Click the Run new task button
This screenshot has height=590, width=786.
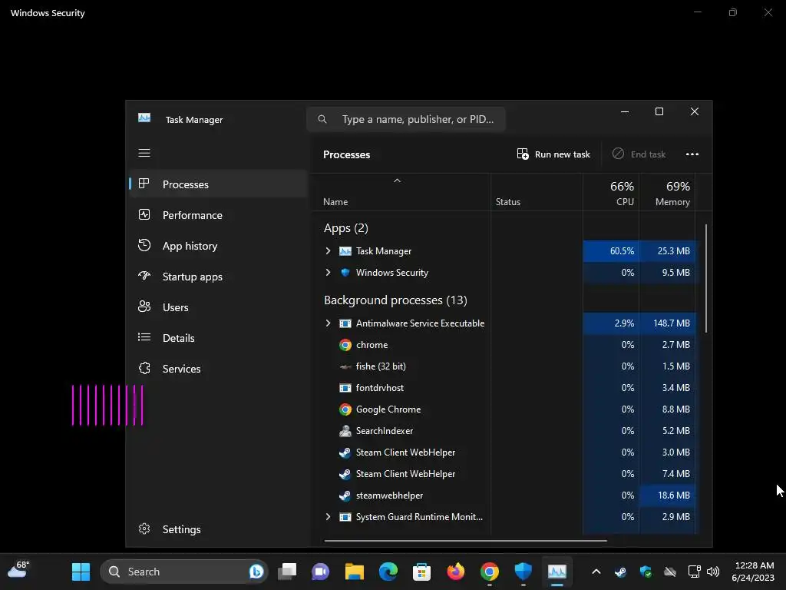click(553, 154)
